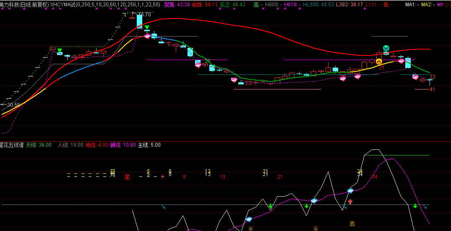Click the blue diamond above the red arrow
451x231 pixels.
click(x=350, y=190)
